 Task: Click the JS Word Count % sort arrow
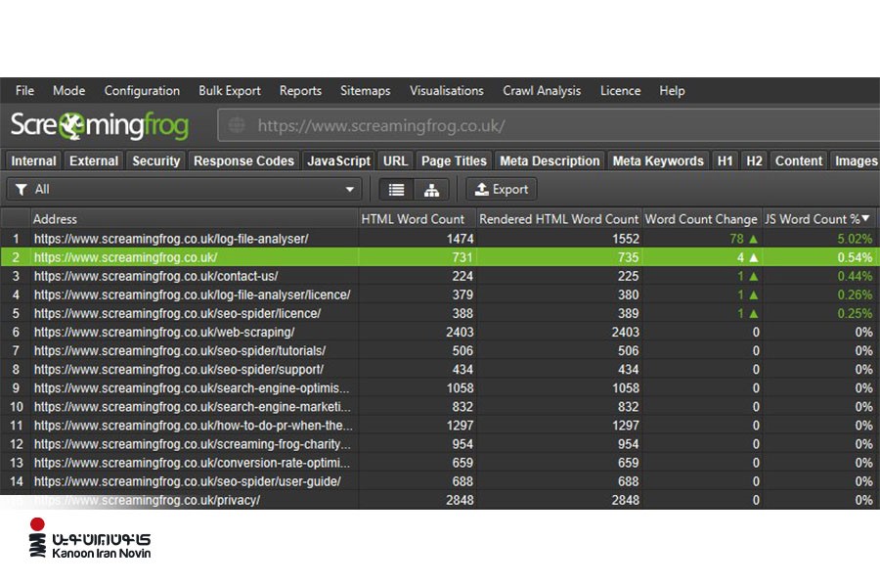865,218
